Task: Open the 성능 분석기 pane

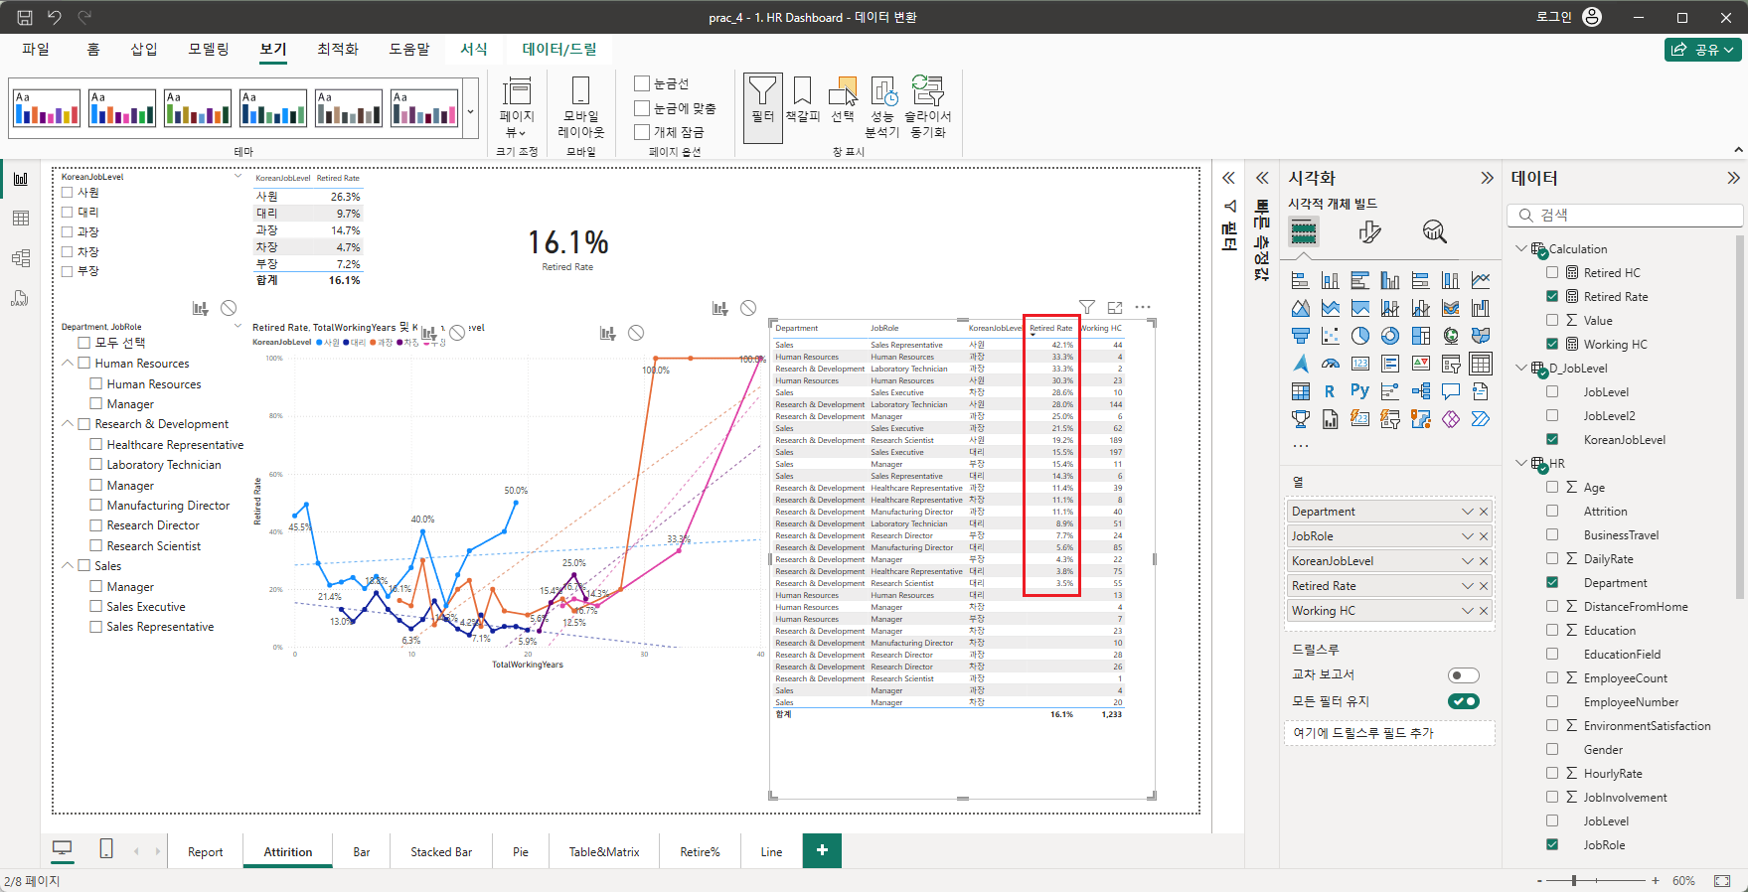Action: [x=882, y=107]
